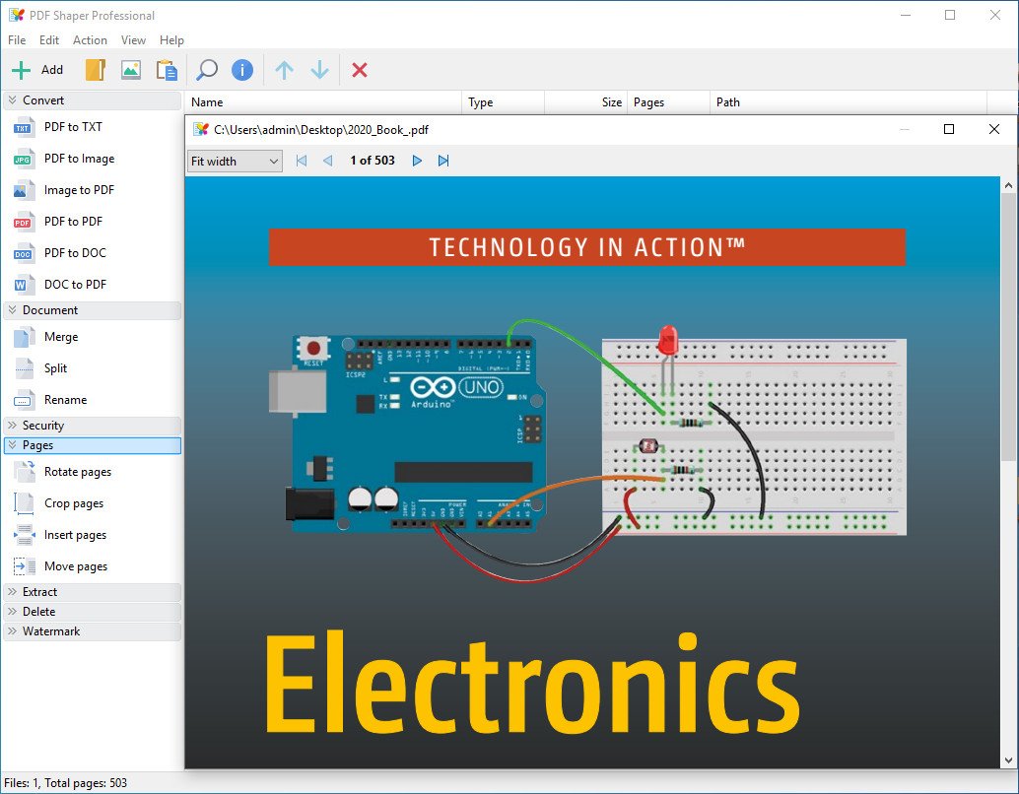Viewport: 1019px width, 794px height.
Task: Jump to last page in preview
Action: point(443,161)
